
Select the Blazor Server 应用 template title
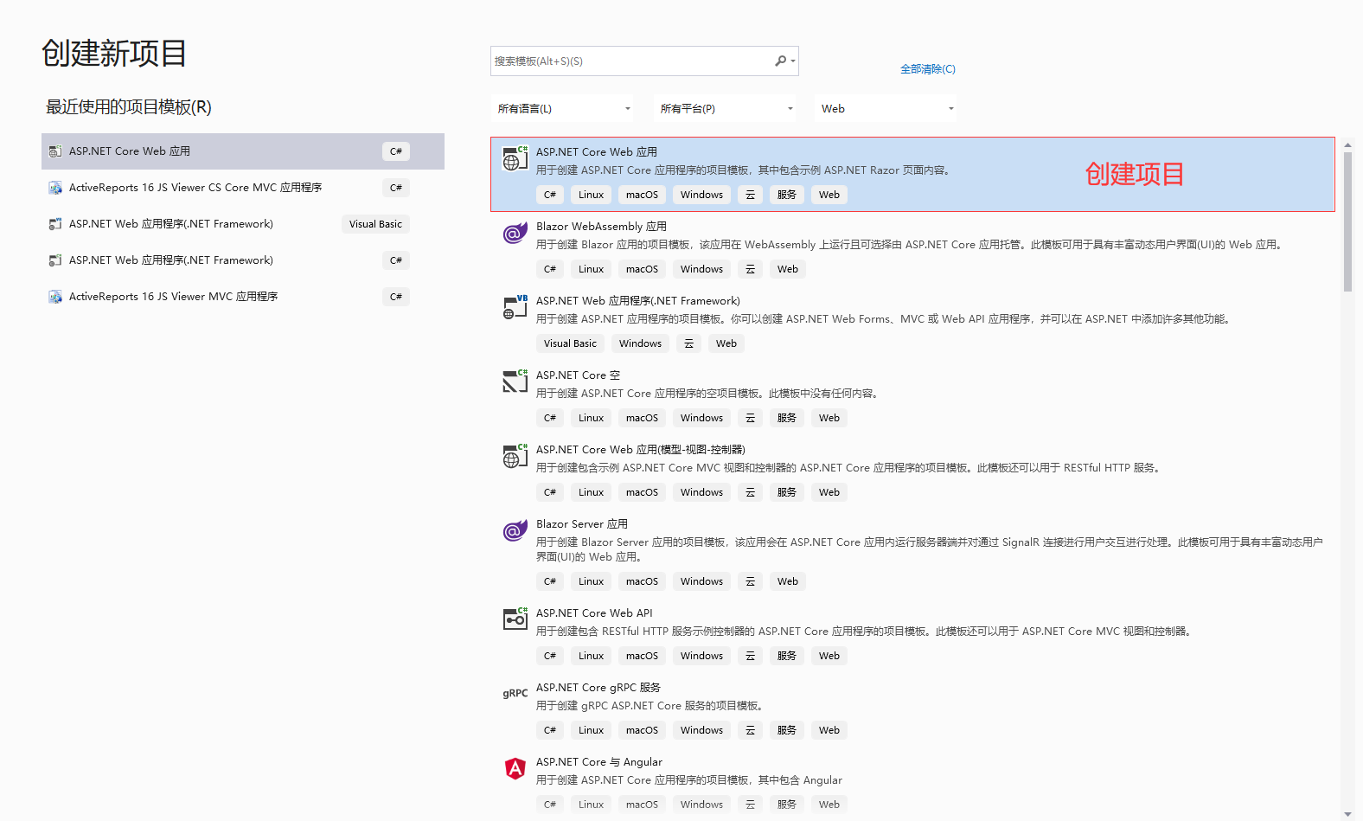(582, 524)
